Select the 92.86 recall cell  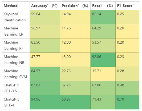(103, 60)
